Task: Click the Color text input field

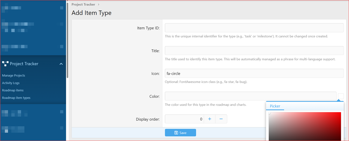Action: (x=250, y=96)
